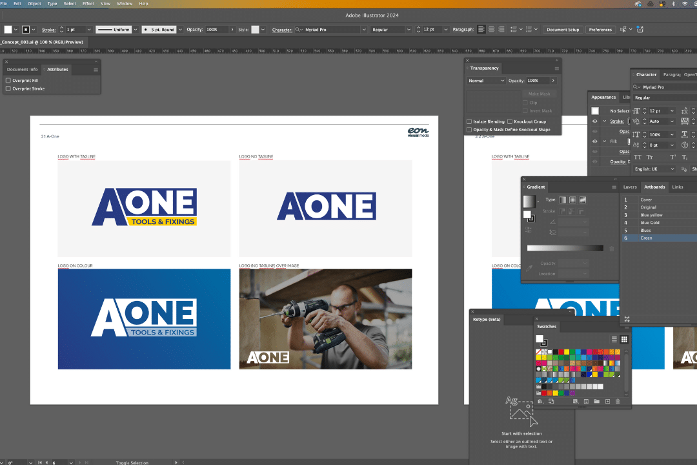Switch to the Layers tab
Image resolution: width=697 pixels, height=465 pixels.
[629, 187]
